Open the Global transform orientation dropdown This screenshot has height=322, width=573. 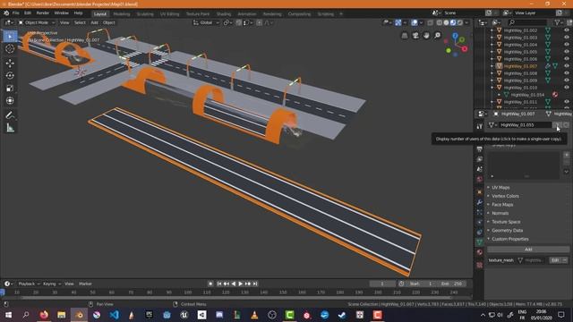(206, 22)
